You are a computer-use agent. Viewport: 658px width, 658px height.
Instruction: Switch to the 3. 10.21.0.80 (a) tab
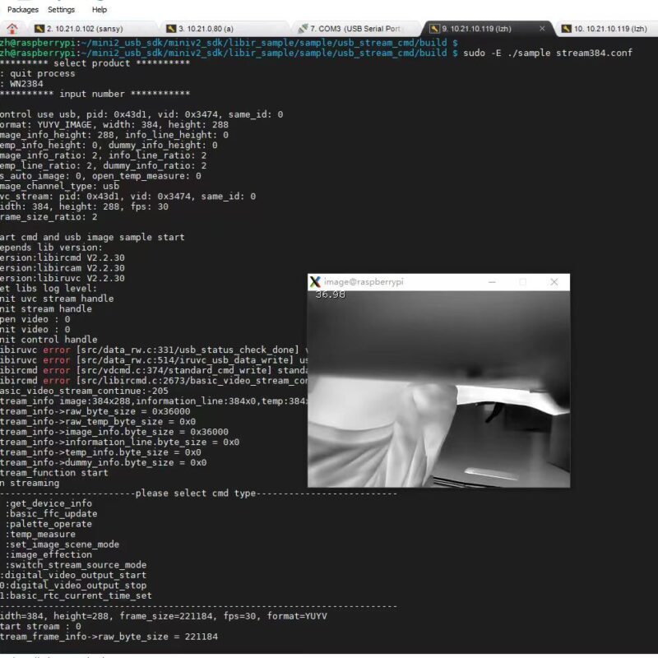[205, 29]
